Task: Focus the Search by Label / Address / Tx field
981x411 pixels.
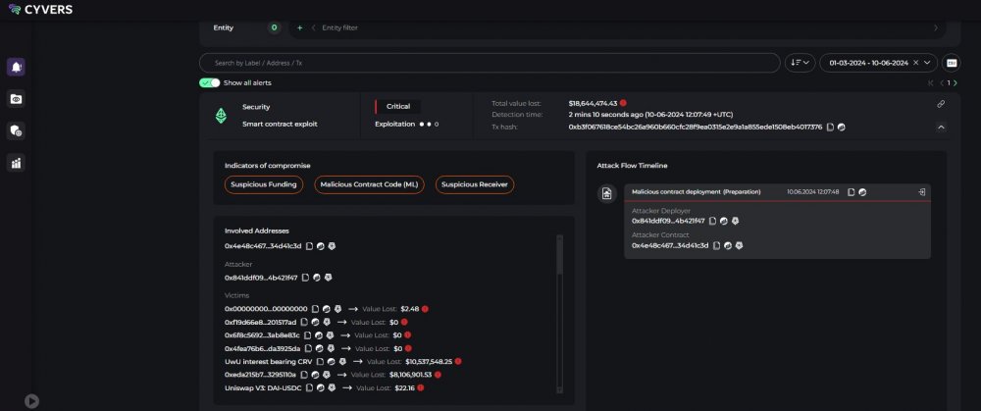Action: pyautogui.click(x=490, y=63)
